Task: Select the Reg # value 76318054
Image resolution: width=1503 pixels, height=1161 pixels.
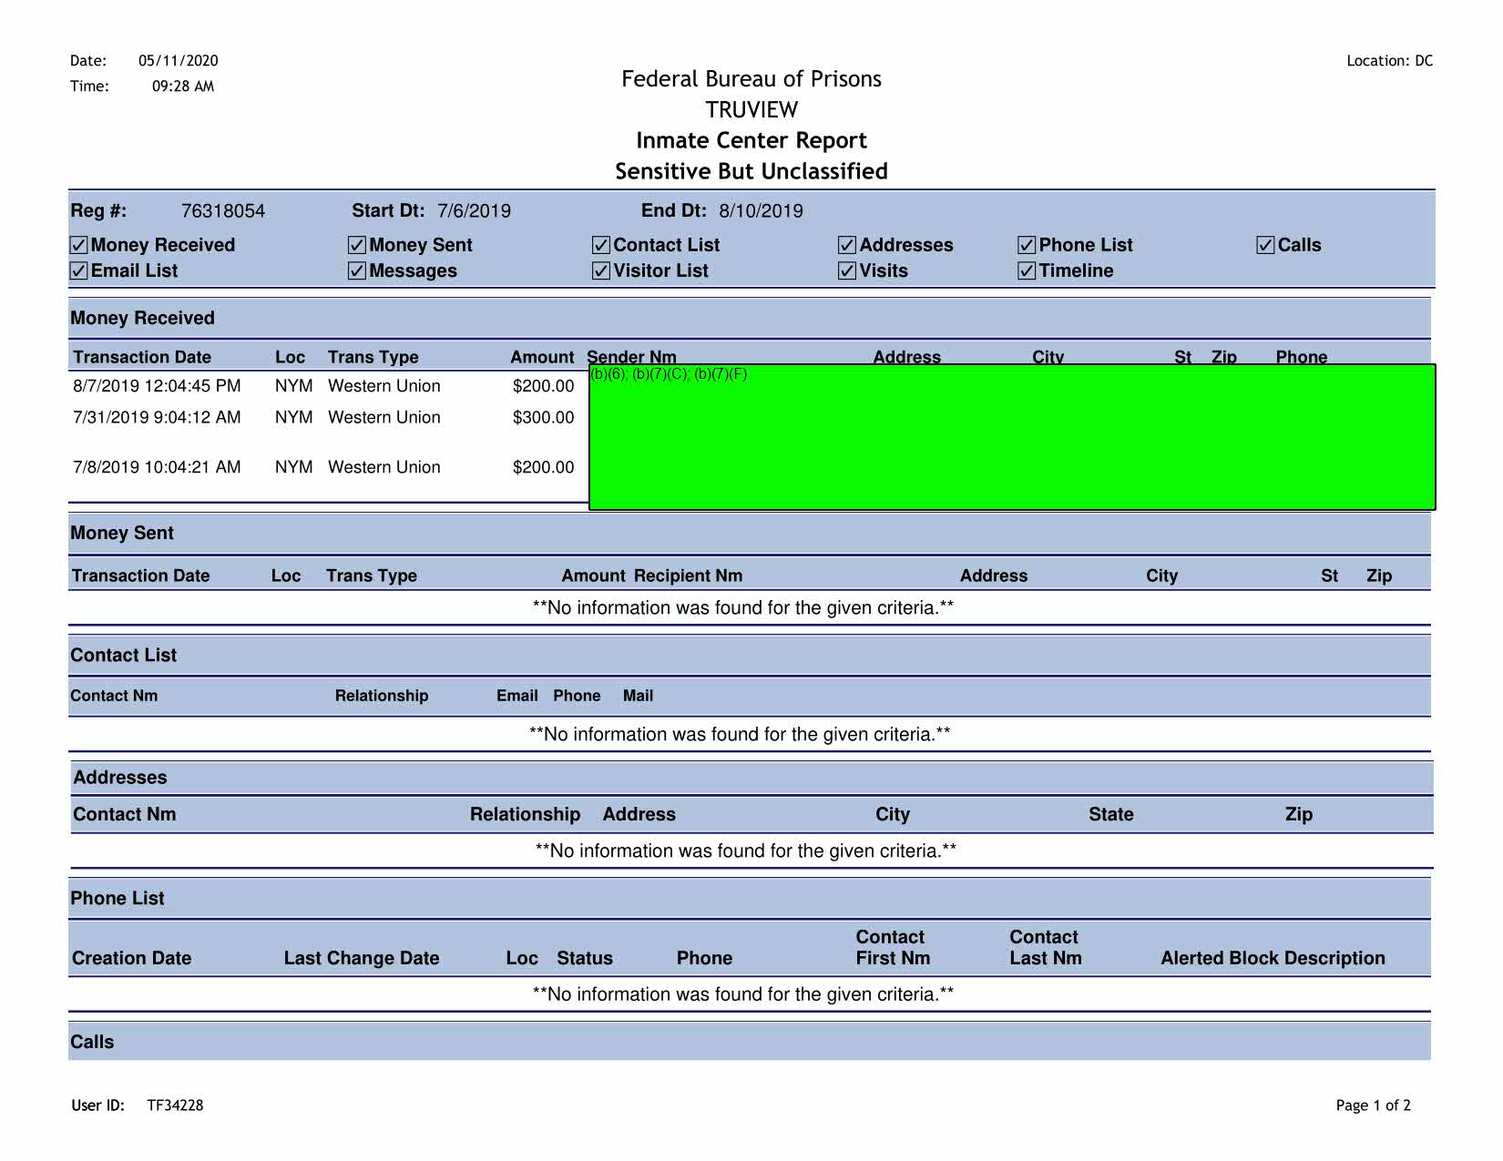Action: tap(223, 211)
